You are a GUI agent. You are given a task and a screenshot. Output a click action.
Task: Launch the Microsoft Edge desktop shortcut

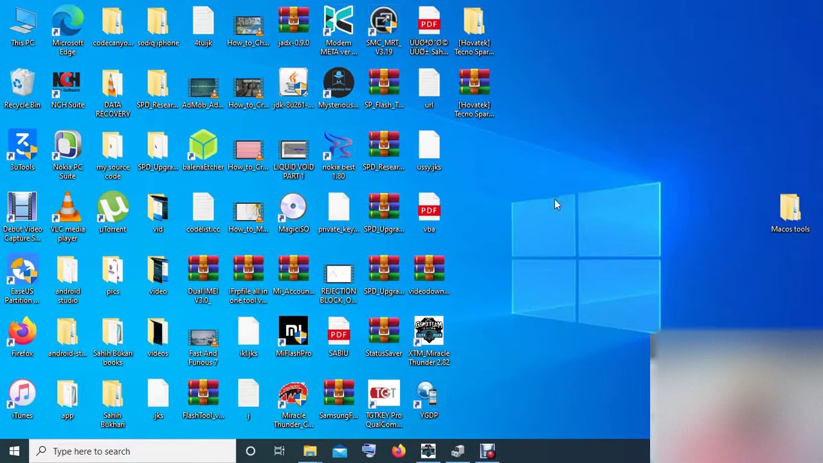(x=68, y=31)
